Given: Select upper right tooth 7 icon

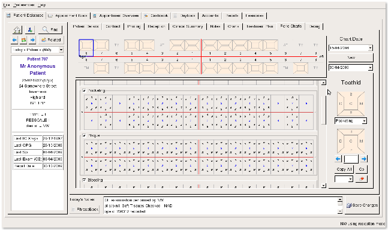Looking at the screenshot, I should pos(101,46).
